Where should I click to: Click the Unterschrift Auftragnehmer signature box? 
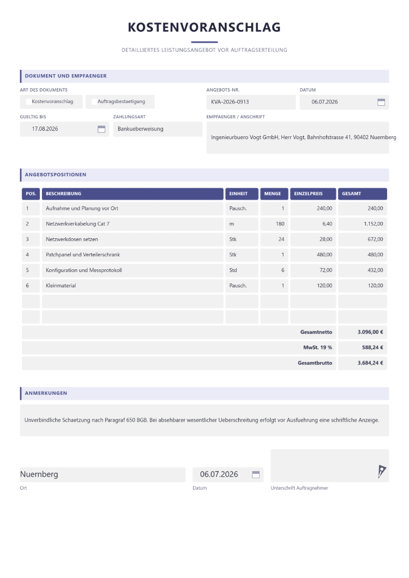coord(330,466)
